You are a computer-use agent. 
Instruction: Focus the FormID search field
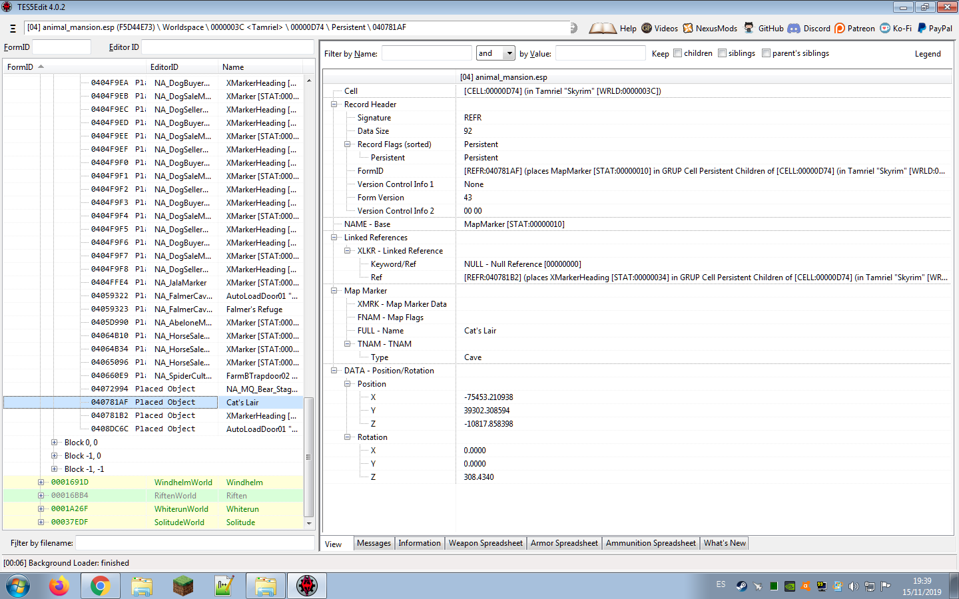(x=61, y=47)
